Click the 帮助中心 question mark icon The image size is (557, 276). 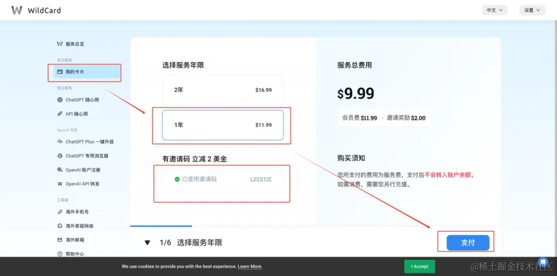tap(60, 254)
